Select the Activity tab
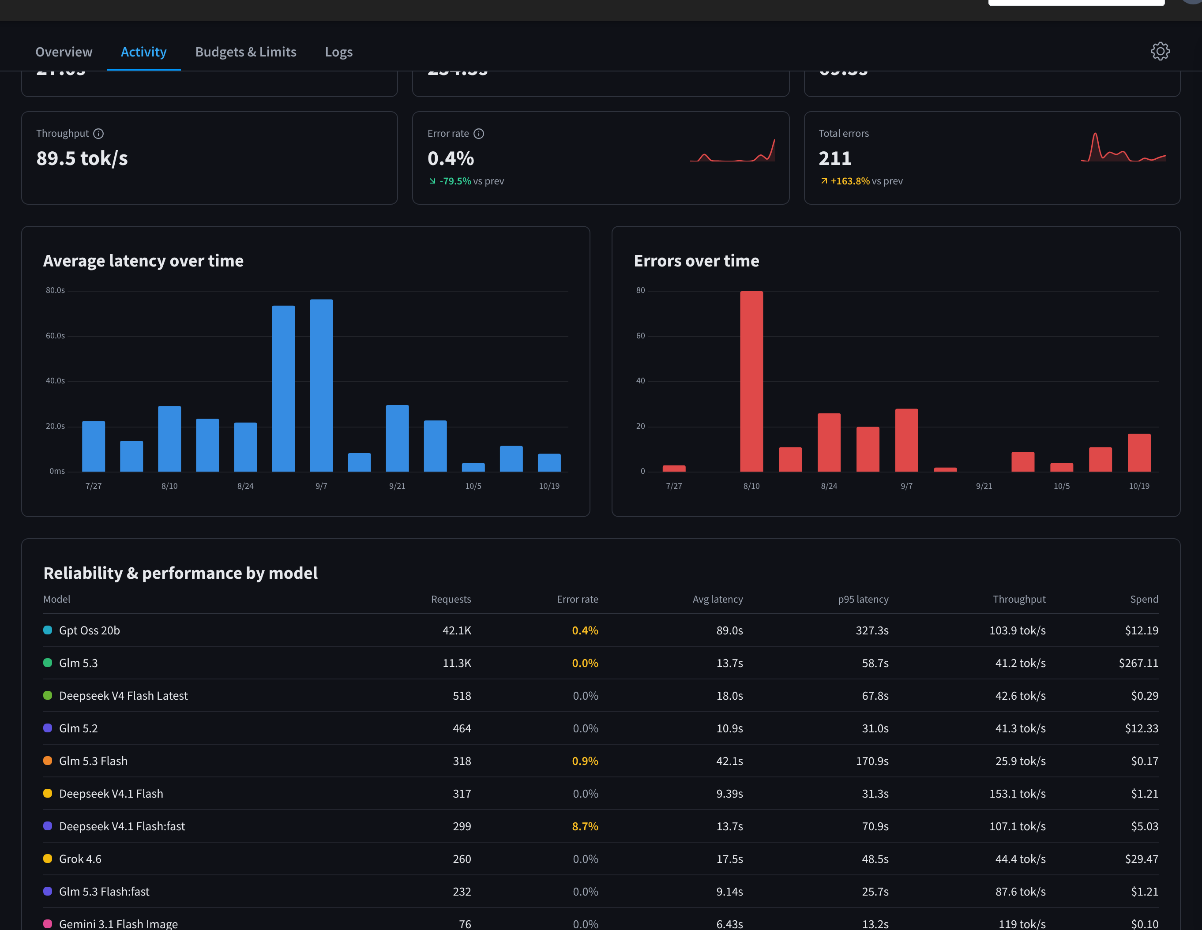This screenshot has width=1202, height=930. tap(144, 52)
